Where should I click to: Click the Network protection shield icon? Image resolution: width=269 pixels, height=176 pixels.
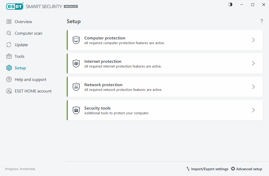tap(76, 87)
